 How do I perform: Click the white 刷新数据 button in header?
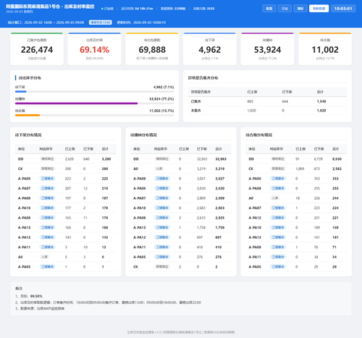pyautogui.click(x=319, y=9)
